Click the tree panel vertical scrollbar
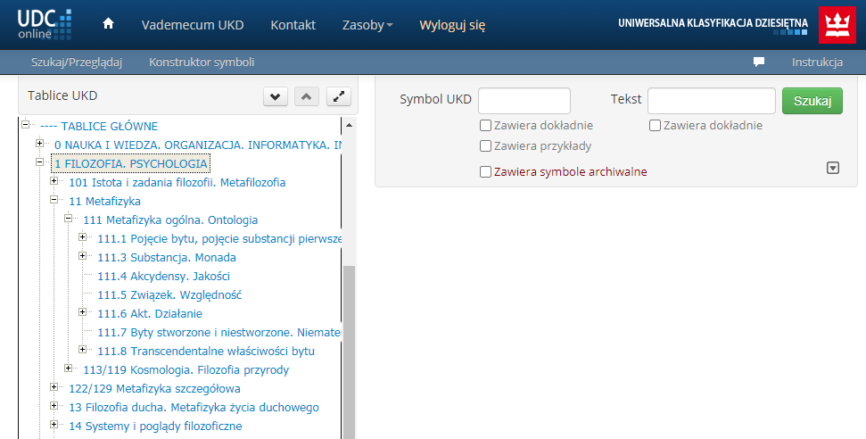The height and width of the screenshot is (439, 866). point(349,348)
